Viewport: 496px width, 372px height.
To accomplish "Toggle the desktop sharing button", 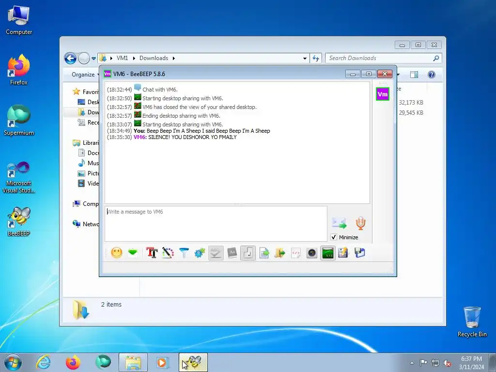I will 328,253.
